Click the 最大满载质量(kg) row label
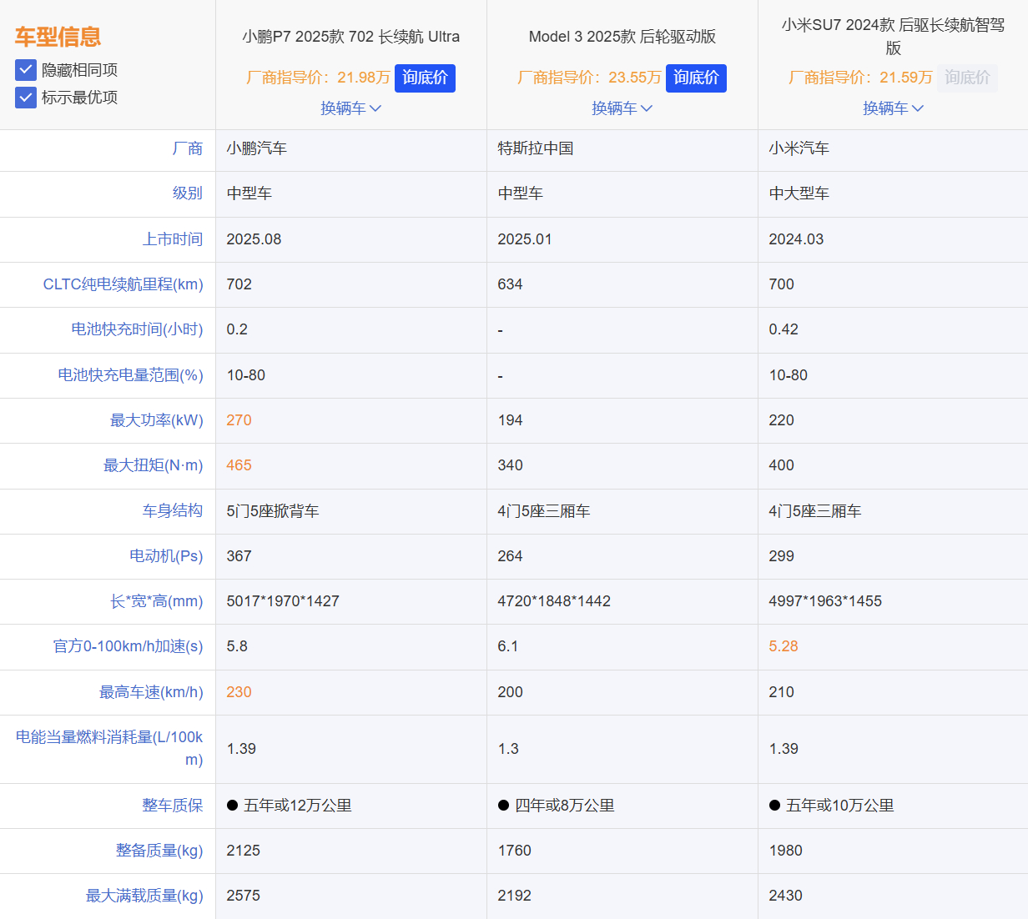1028x919 pixels. [144, 896]
